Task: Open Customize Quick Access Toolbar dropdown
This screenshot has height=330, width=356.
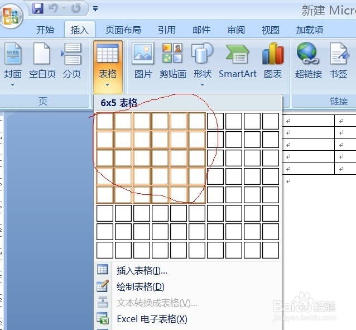Action: [95, 9]
